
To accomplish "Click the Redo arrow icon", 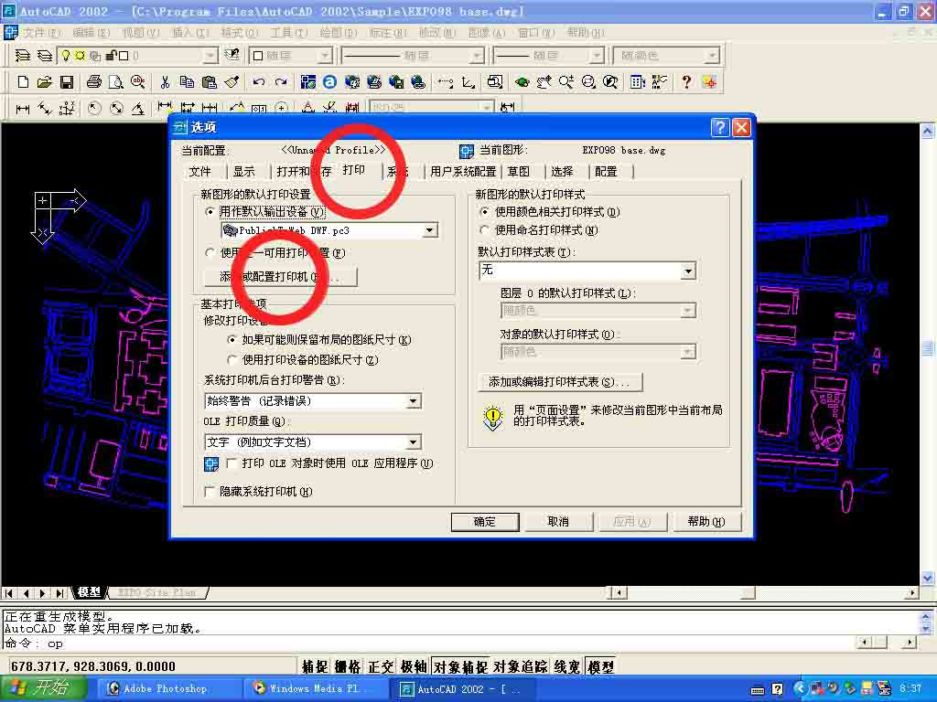I will point(281,81).
